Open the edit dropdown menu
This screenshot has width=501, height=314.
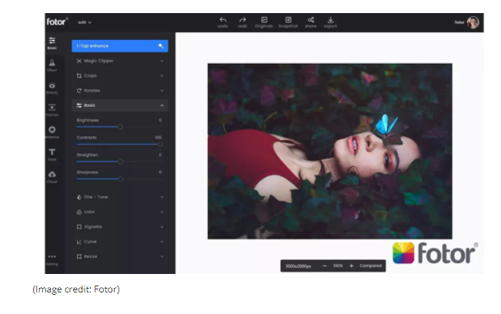click(85, 22)
